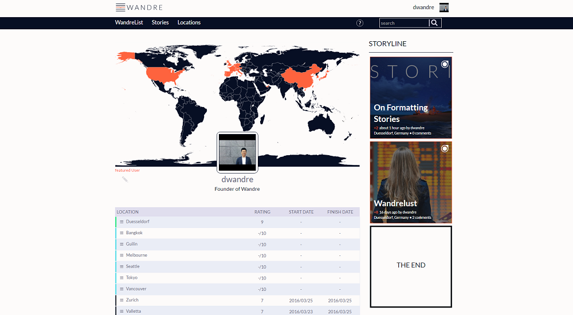Click handle icon of Duesseldorf row
The width and height of the screenshot is (573, 315).
(121, 222)
